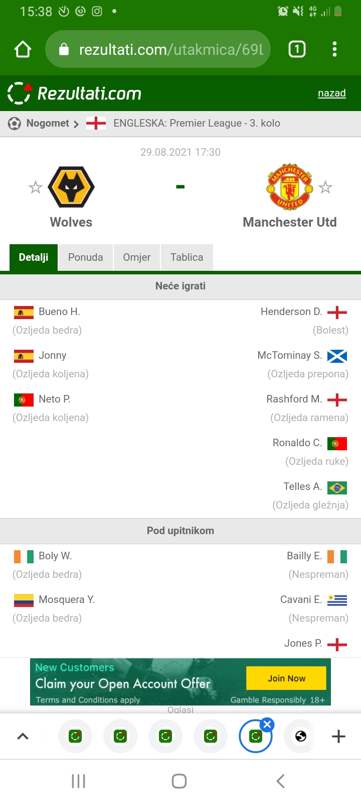Image resolution: width=361 pixels, height=804 pixels.
Task: Tap the Manchester United club crest
Action: (x=290, y=186)
